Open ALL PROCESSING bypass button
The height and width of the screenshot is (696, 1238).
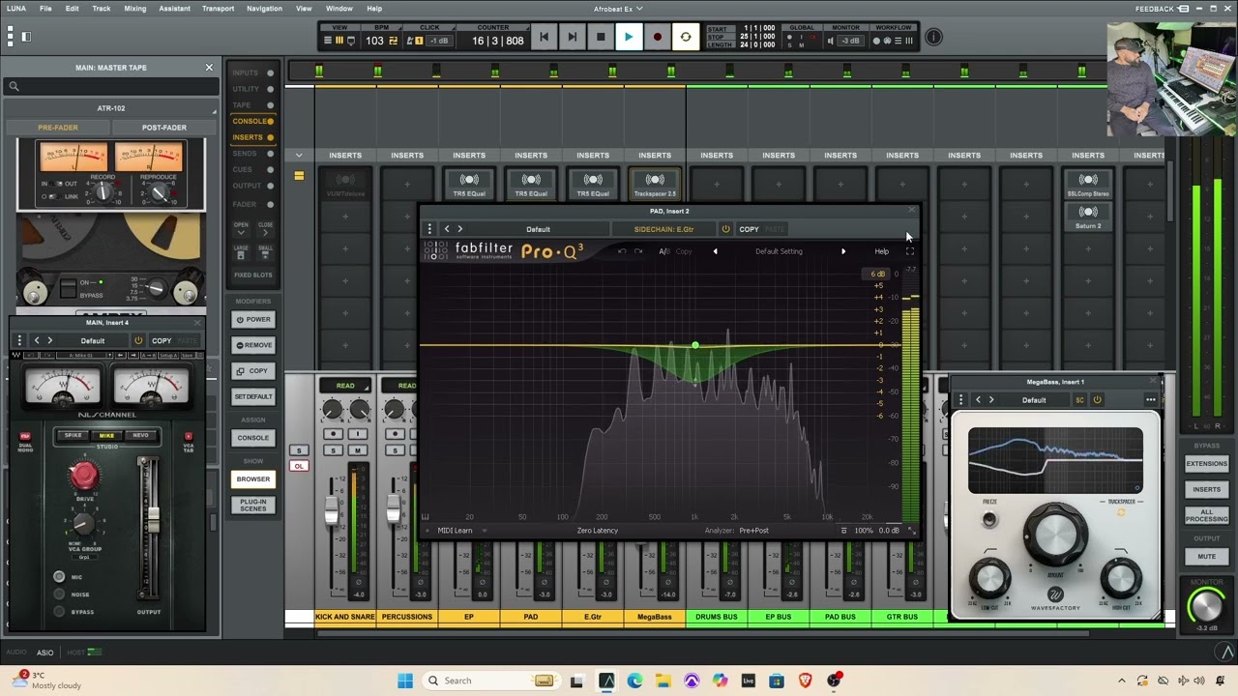pos(1207,515)
